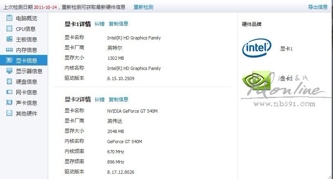Click 重新检测 to rescan hardware
The height and width of the screenshot is (179, 333).
[143, 7]
